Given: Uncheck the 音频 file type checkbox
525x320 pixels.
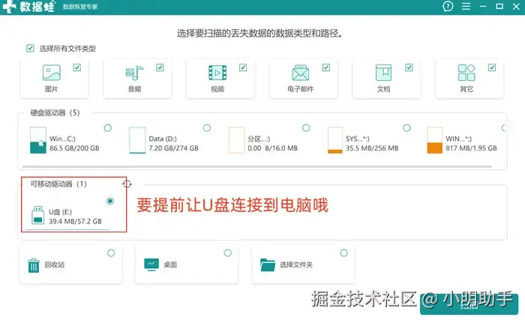Looking at the screenshot, I should click(x=160, y=67).
